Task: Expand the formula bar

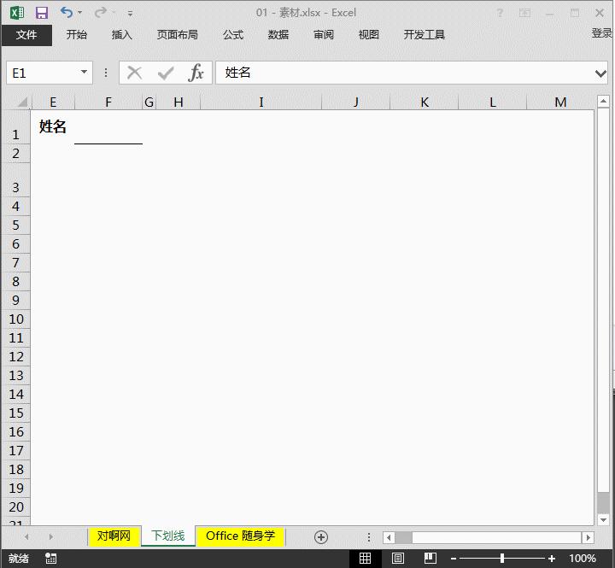Action: coord(600,73)
